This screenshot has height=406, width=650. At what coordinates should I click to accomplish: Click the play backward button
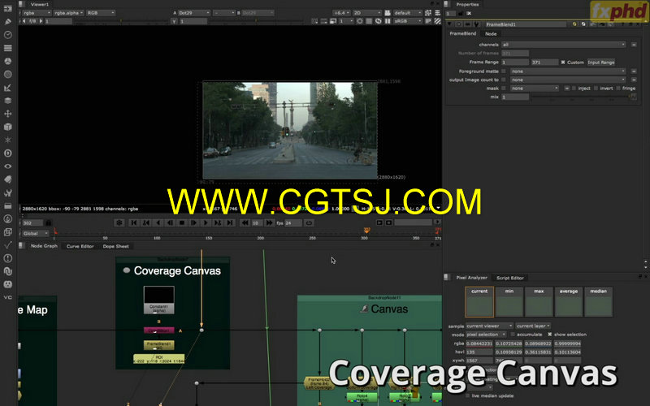pyautogui.click(x=158, y=222)
